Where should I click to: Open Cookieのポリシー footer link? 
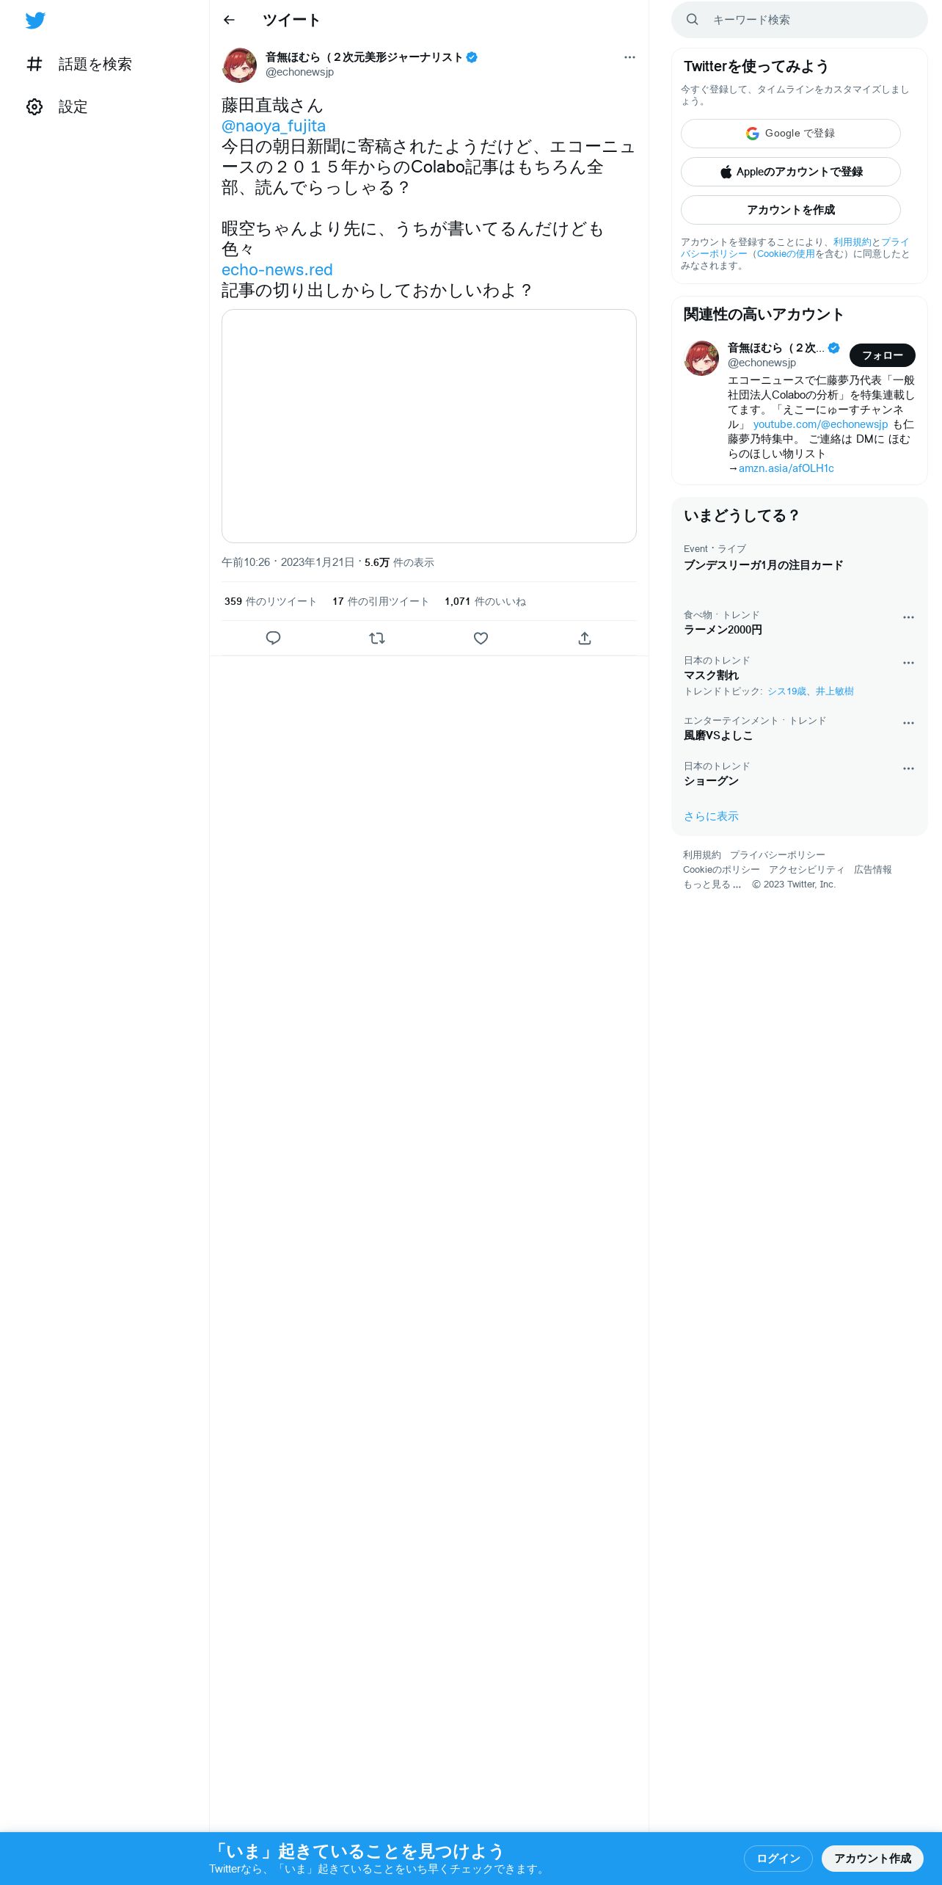click(721, 870)
